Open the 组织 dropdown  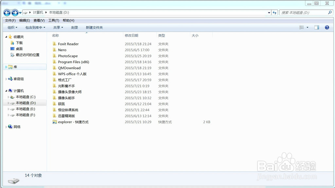pos(12,27)
